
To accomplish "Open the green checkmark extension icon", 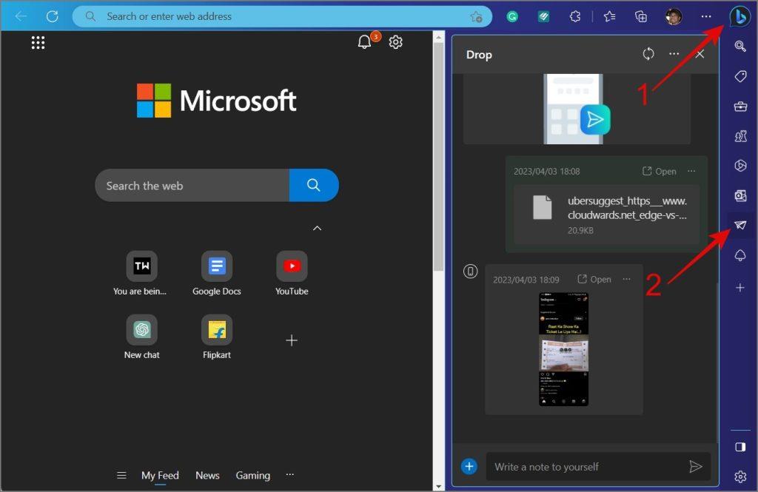I will [x=544, y=17].
